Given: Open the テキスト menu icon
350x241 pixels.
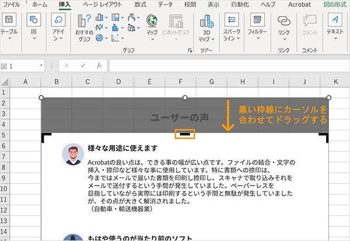Looking at the screenshot, I should point(335,20).
